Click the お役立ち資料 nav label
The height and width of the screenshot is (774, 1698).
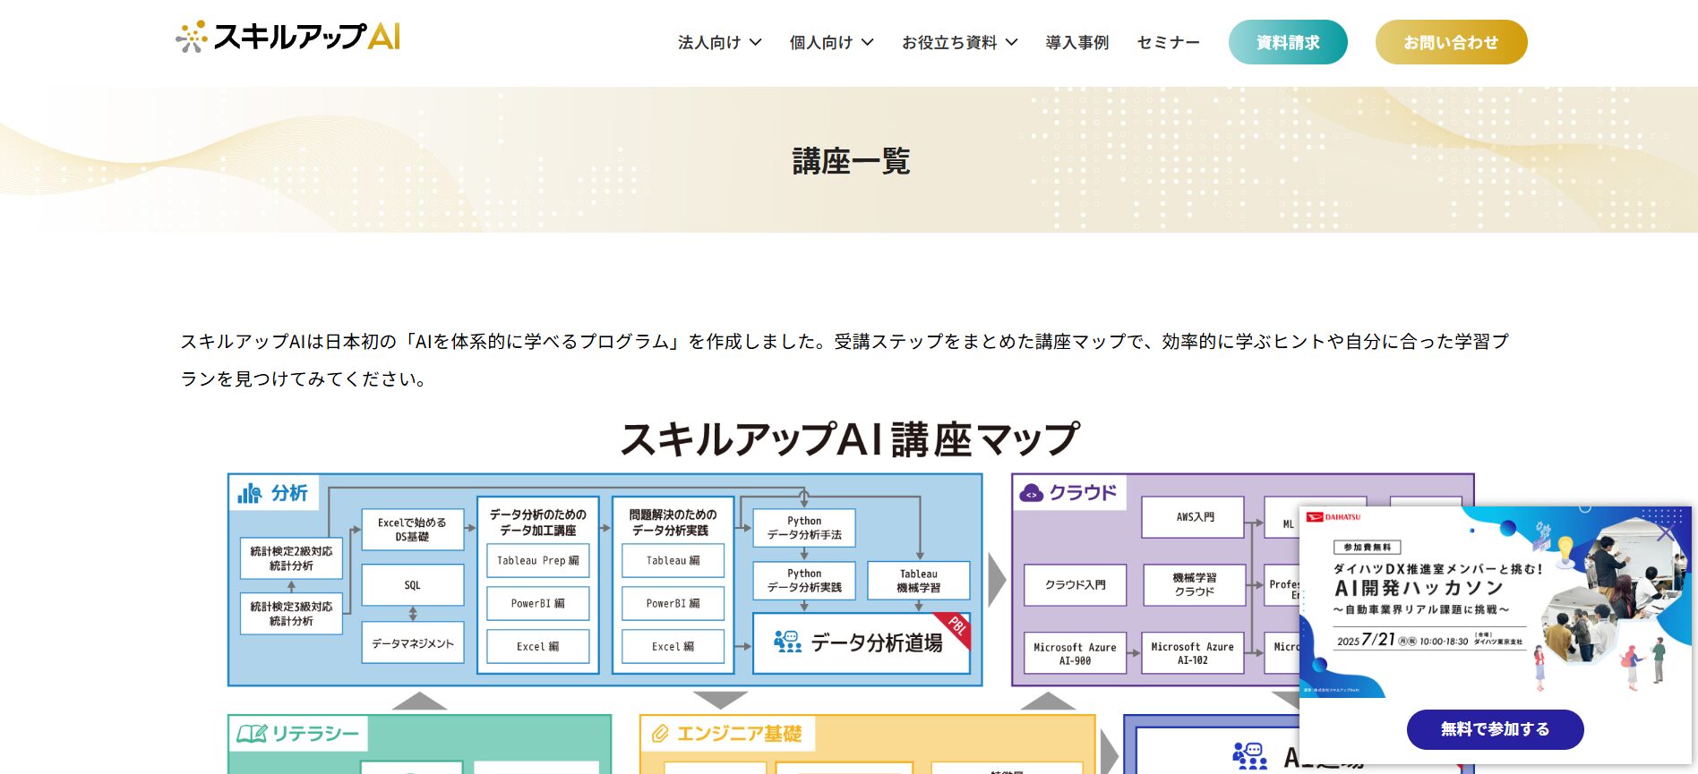949,42
